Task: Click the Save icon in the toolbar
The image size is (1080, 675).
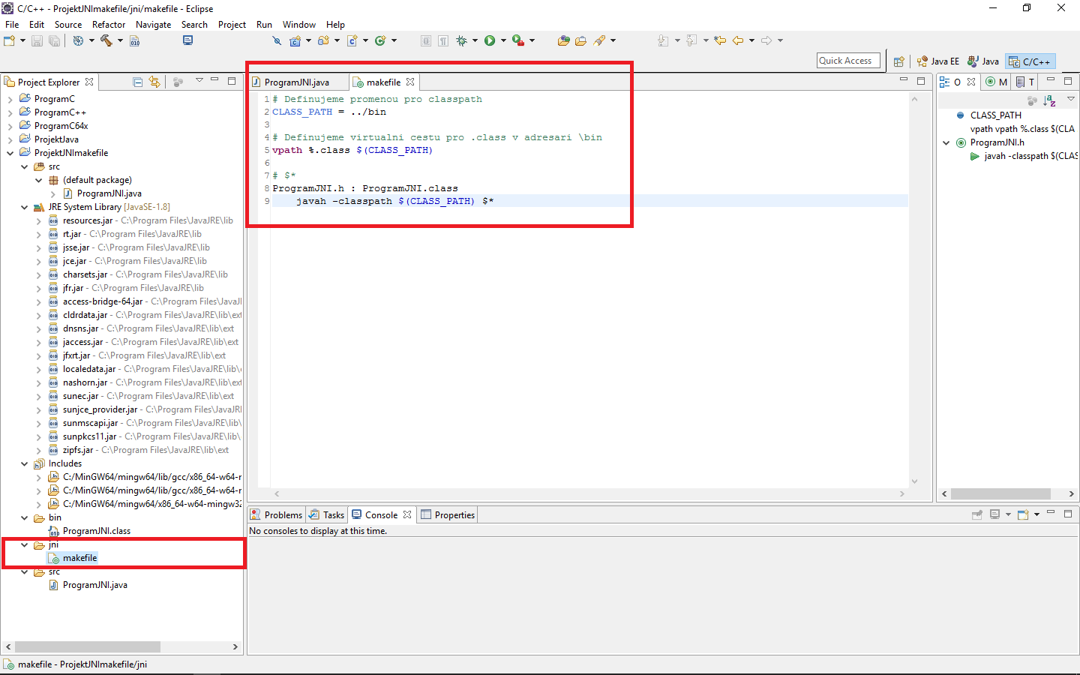Action: [37, 40]
